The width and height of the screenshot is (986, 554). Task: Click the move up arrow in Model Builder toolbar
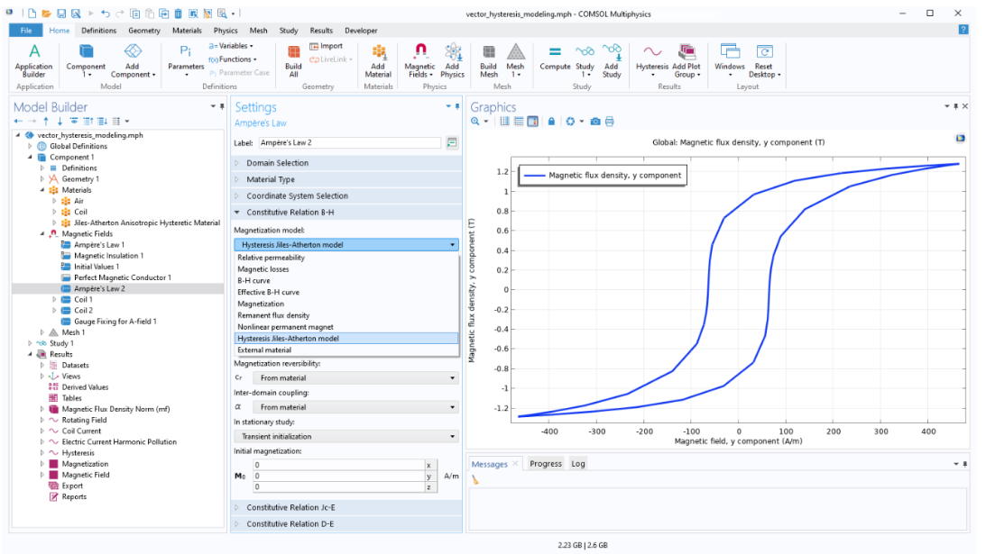click(x=46, y=122)
